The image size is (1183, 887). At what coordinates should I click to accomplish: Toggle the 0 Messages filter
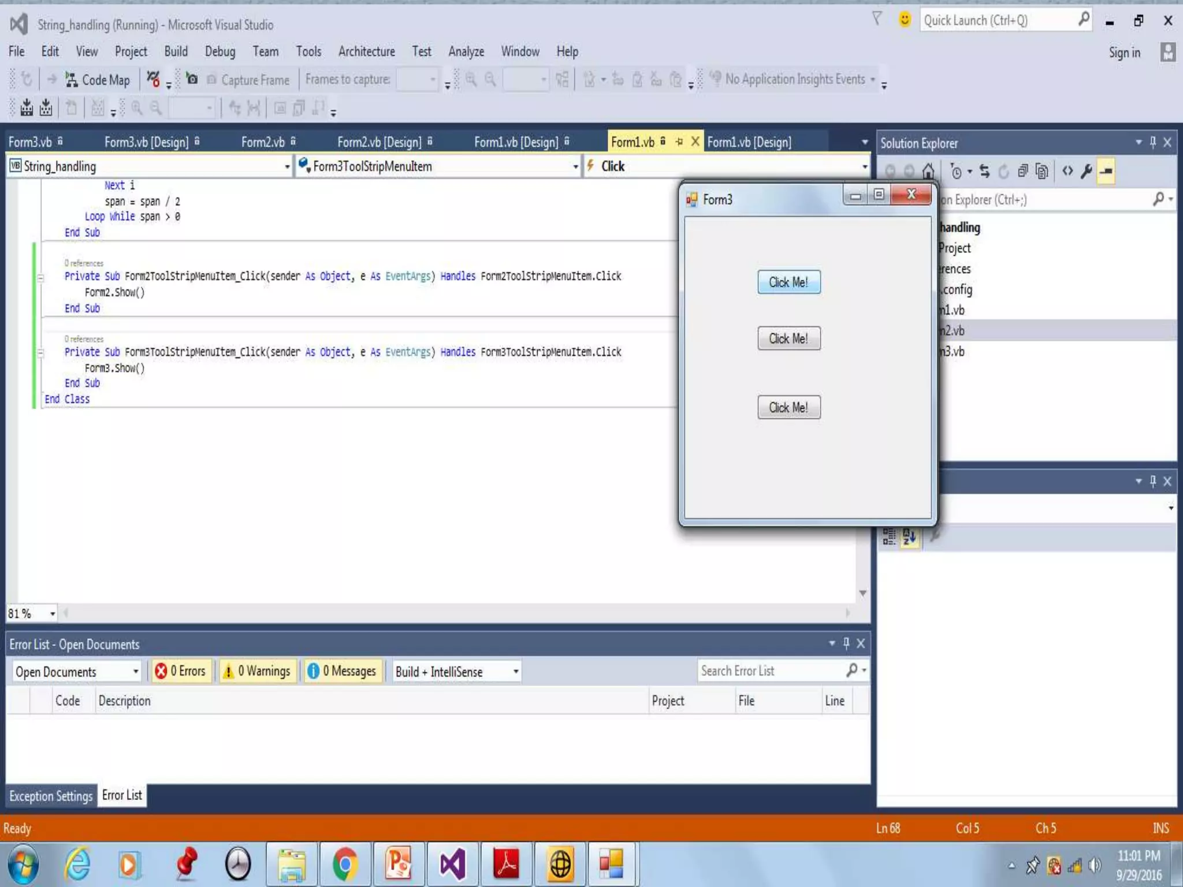pyautogui.click(x=343, y=671)
